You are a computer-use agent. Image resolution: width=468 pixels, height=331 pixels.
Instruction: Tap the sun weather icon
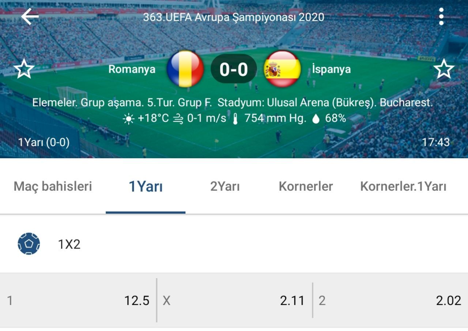[x=129, y=119]
